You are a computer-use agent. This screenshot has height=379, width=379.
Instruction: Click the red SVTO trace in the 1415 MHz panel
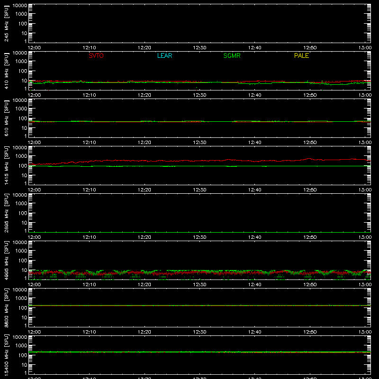(x=199, y=161)
